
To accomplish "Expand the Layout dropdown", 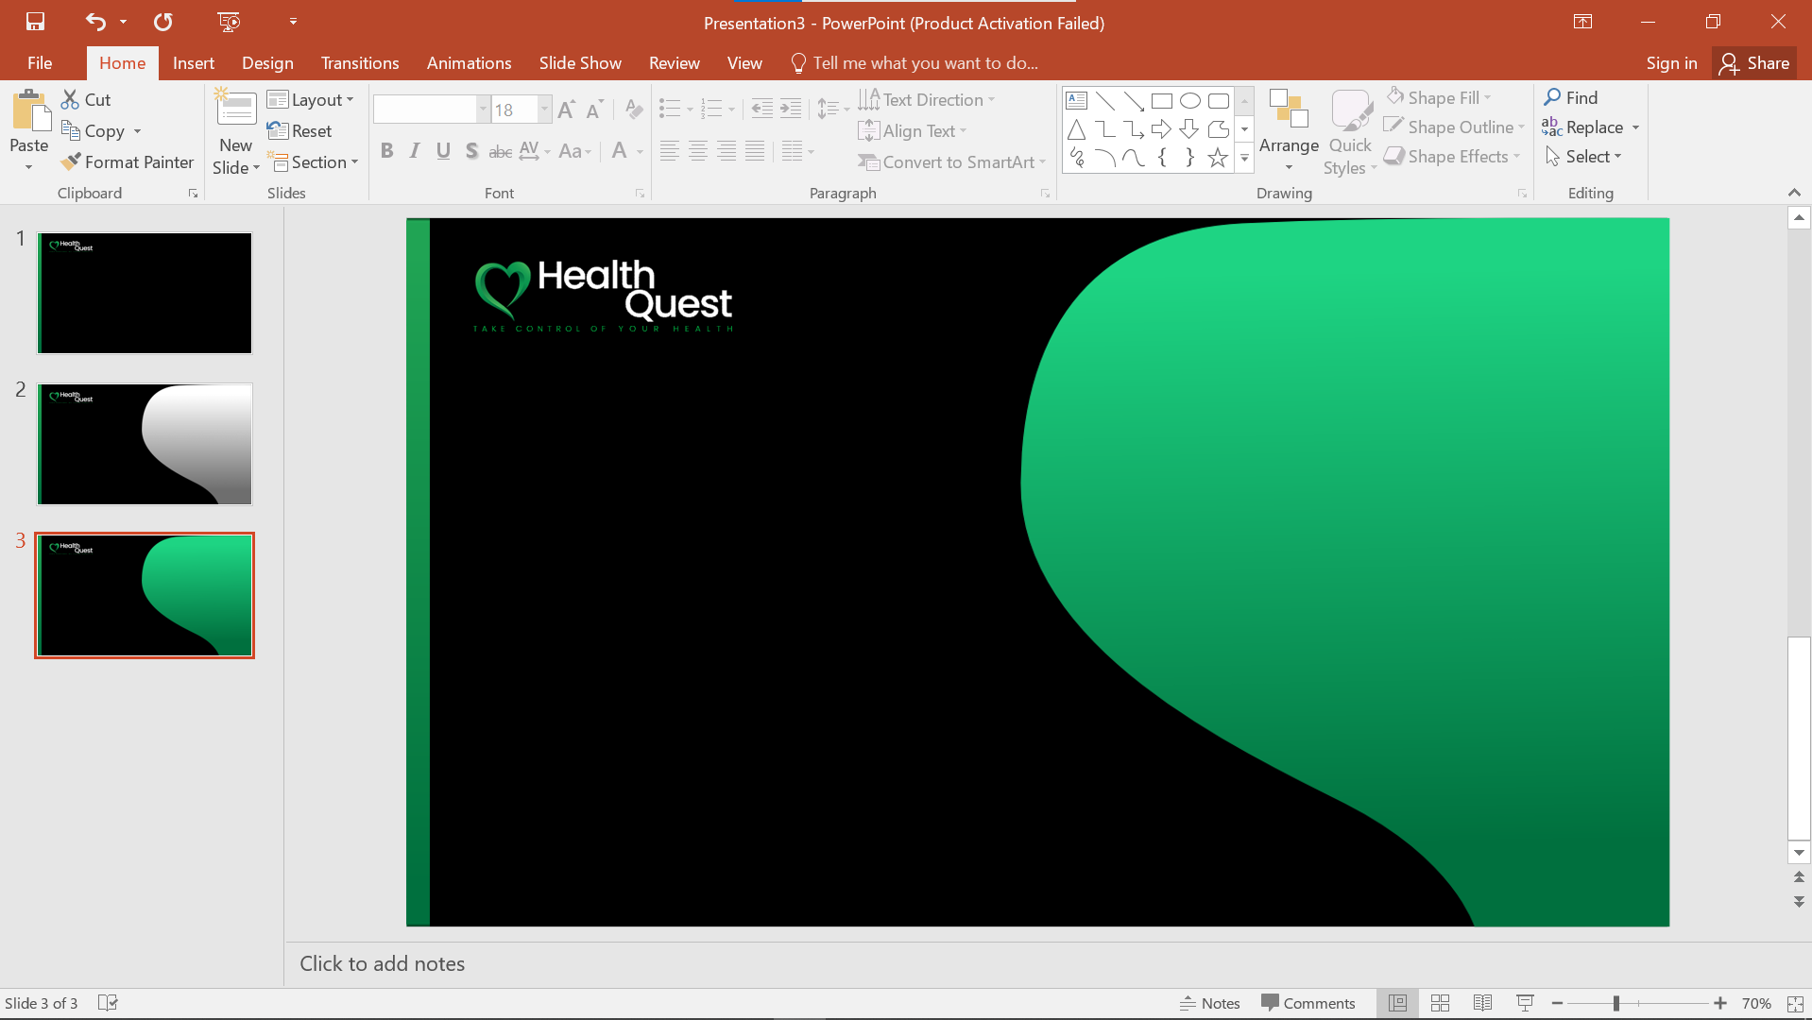I will pos(311,100).
